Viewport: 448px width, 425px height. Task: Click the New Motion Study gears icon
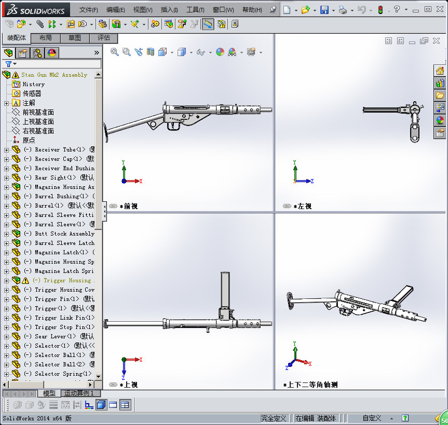pyautogui.click(x=155, y=24)
